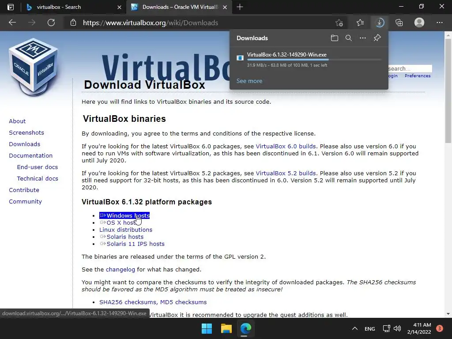Open Community in the sidebar
This screenshot has width=452, height=339.
pyautogui.click(x=25, y=202)
